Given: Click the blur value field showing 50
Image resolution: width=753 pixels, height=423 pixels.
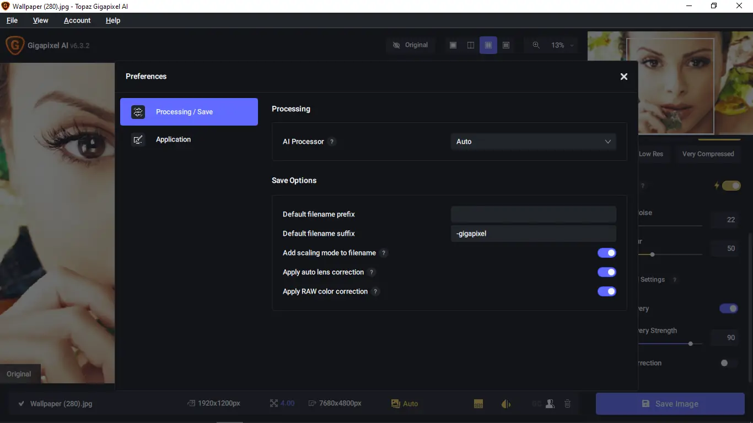Looking at the screenshot, I should (725, 248).
